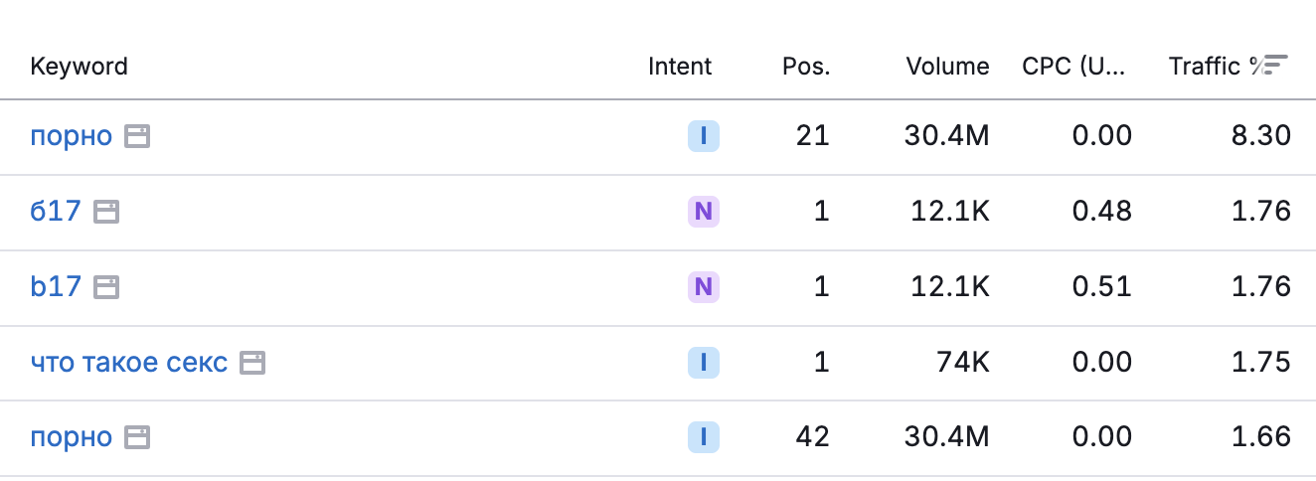Viewport: 1316px width, 481px height.
Task: Click purple N intent badge for b17
Action: click(x=704, y=287)
